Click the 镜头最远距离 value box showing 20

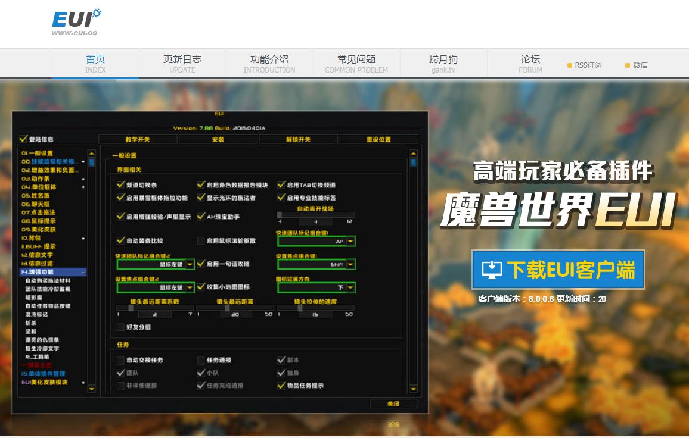235,314
